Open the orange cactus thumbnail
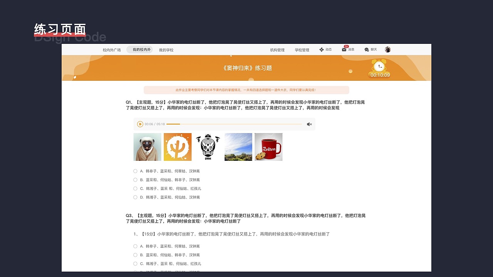Screen dimensions: 493x277 tap(178, 147)
